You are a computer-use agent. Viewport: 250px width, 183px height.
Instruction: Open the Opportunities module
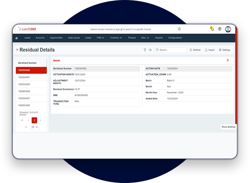pyautogui.click(x=56, y=38)
